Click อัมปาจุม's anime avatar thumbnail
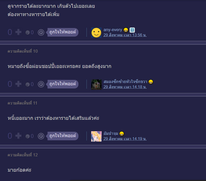 [x=96, y=136]
